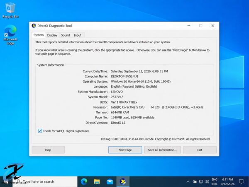Image resolution: width=249 pixels, height=187 pixels.
Task: Click the DirectX 12 version value
Action: pos(118,123)
